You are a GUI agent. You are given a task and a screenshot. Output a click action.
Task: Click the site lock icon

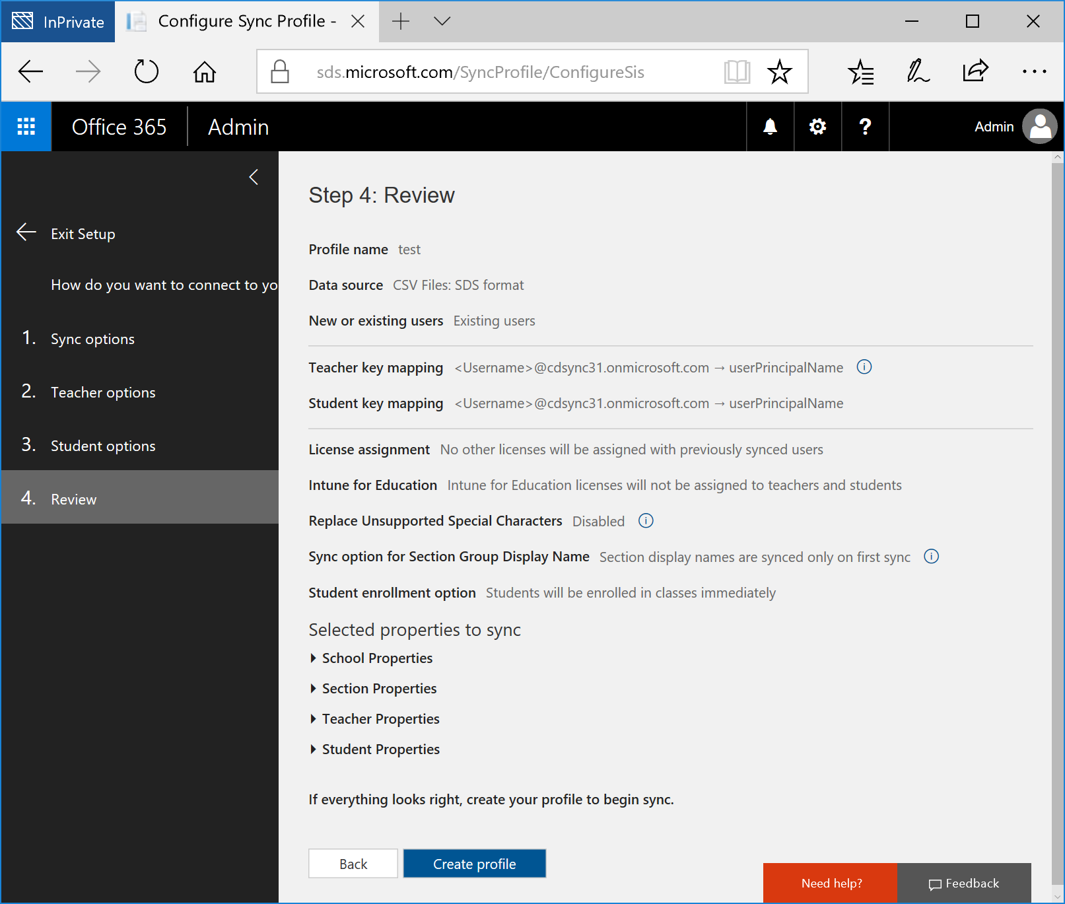tap(280, 71)
